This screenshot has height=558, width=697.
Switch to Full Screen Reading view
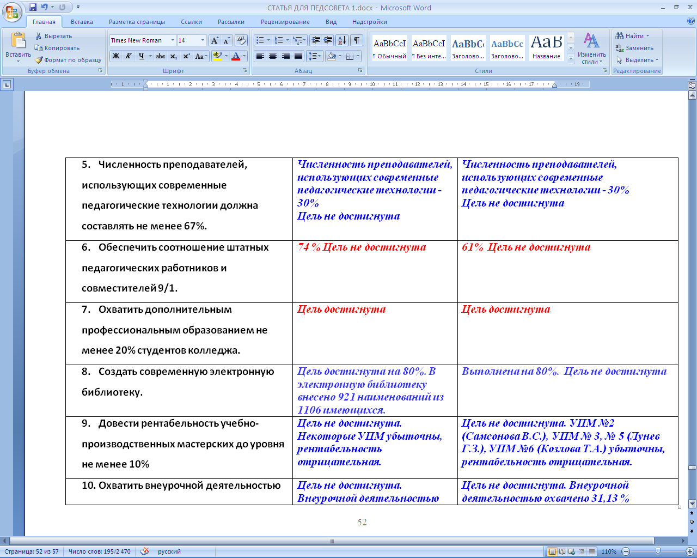tap(563, 551)
